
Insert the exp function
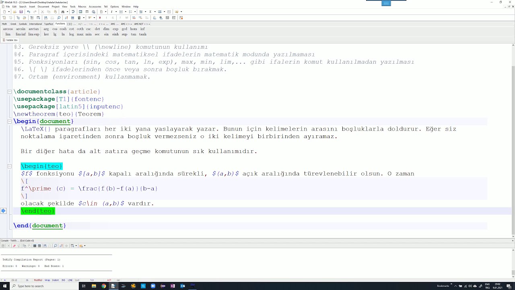pyautogui.click(x=115, y=29)
